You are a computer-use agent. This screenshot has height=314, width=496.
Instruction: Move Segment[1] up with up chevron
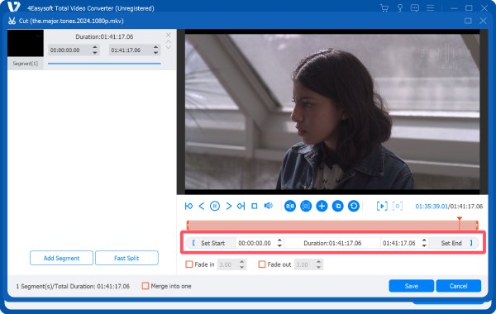coord(169,41)
